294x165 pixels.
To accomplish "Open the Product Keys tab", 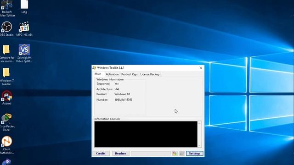I will tap(130, 74).
